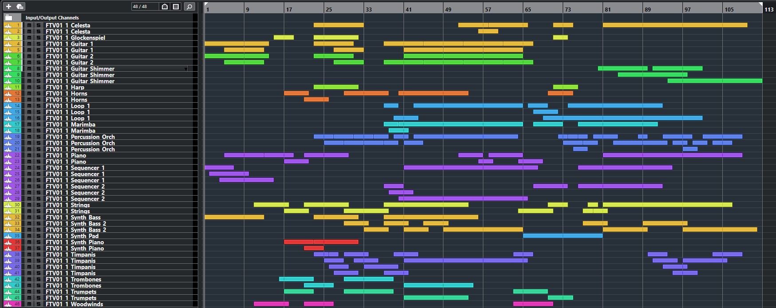Click the audio waveform icon on track 1
This screenshot has width=776, height=308.
8,25
